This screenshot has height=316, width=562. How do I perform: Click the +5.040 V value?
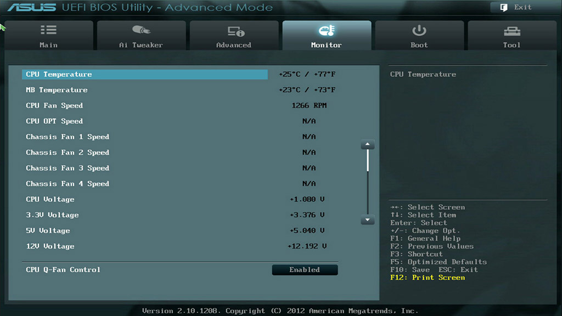point(307,231)
